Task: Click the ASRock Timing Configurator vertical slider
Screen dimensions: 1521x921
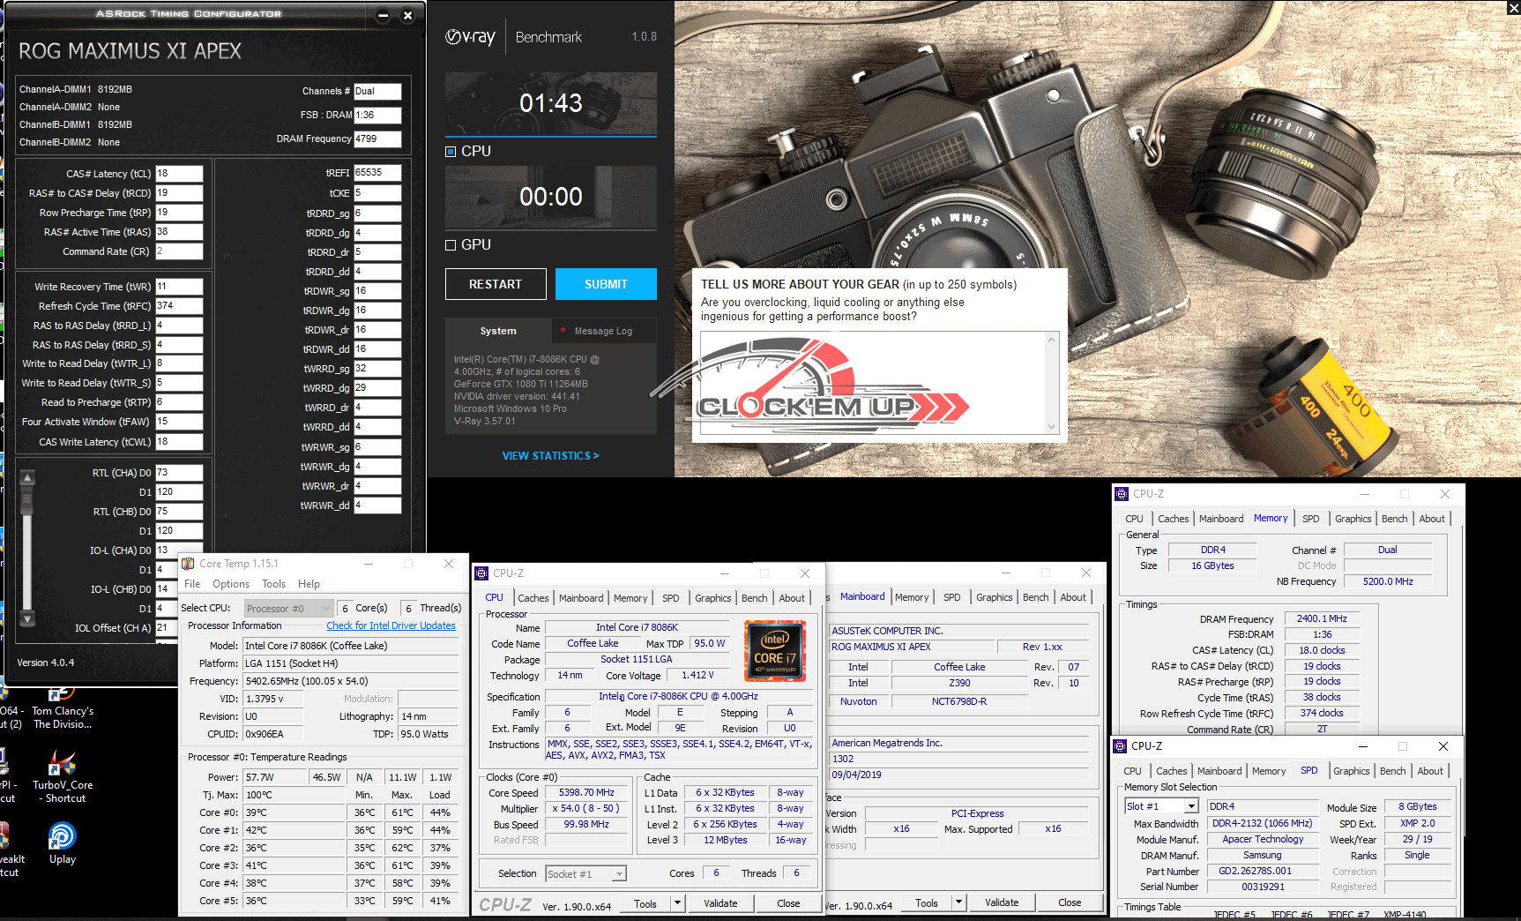Action: tap(27, 547)
